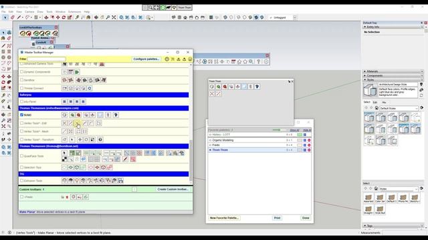The height and width of the screenshot is (240, 428).
Task: Collapse the Styles tray panel
Action: [x=370, y=80]
